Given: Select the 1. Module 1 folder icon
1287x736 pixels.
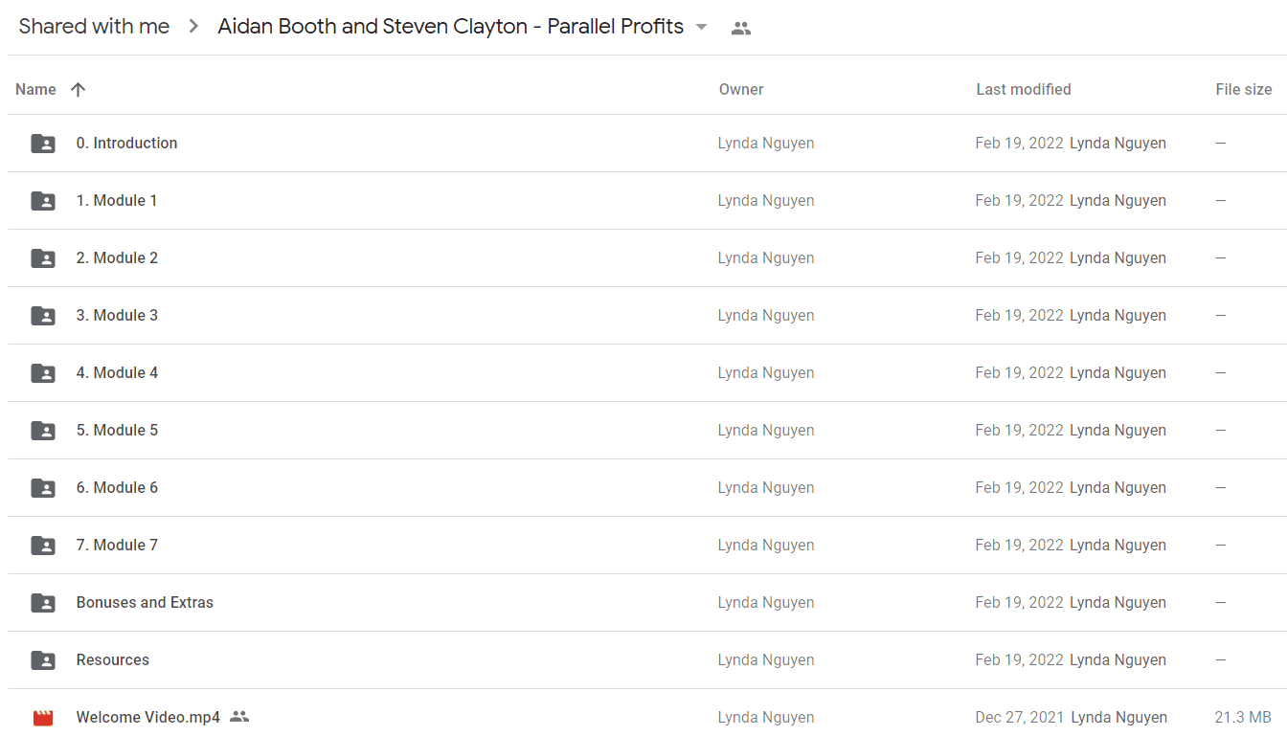Looking at the screenshot, I should pyautogui.click(x=43, y=201).
